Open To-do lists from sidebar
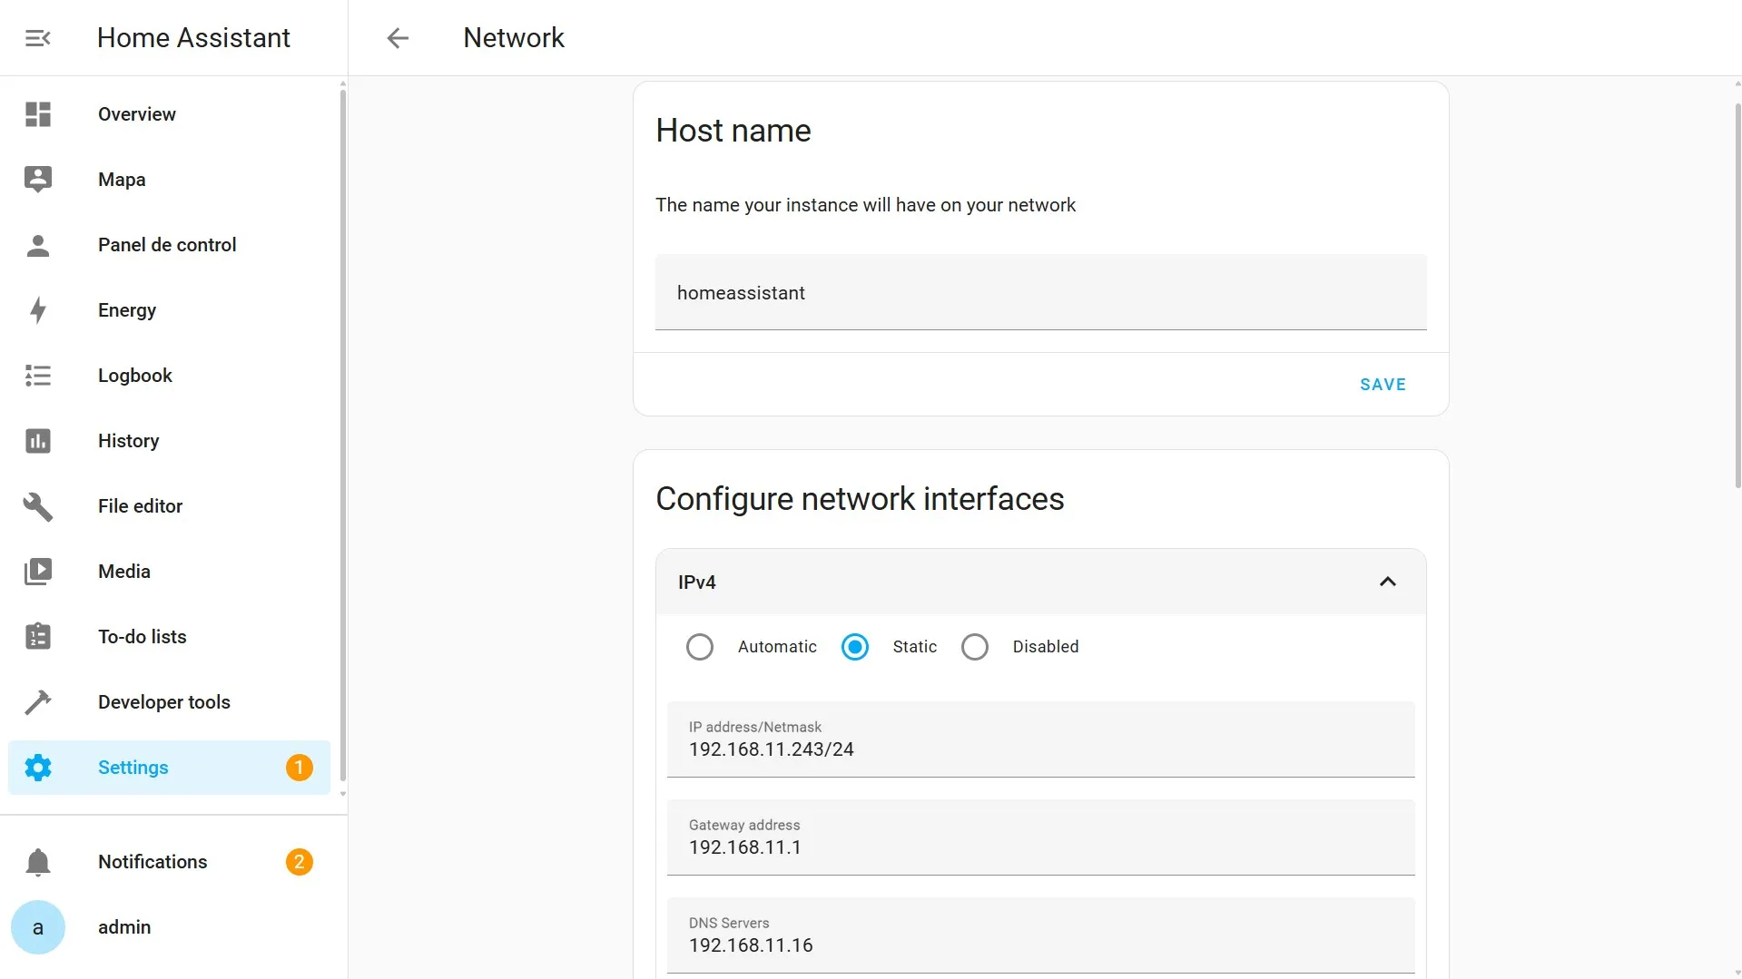This screenshot has width=1742, height=979. [x=169, y=637]
